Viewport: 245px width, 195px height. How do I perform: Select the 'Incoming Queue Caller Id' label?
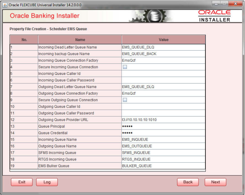[x=59, y=73]
